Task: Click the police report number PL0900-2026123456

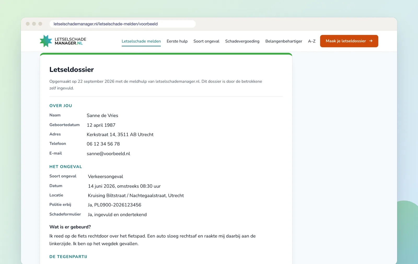Action: click(x=118, y=205)
